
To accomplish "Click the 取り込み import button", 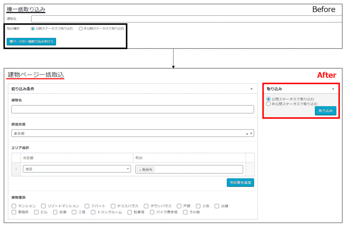I will tap(325, 111).
